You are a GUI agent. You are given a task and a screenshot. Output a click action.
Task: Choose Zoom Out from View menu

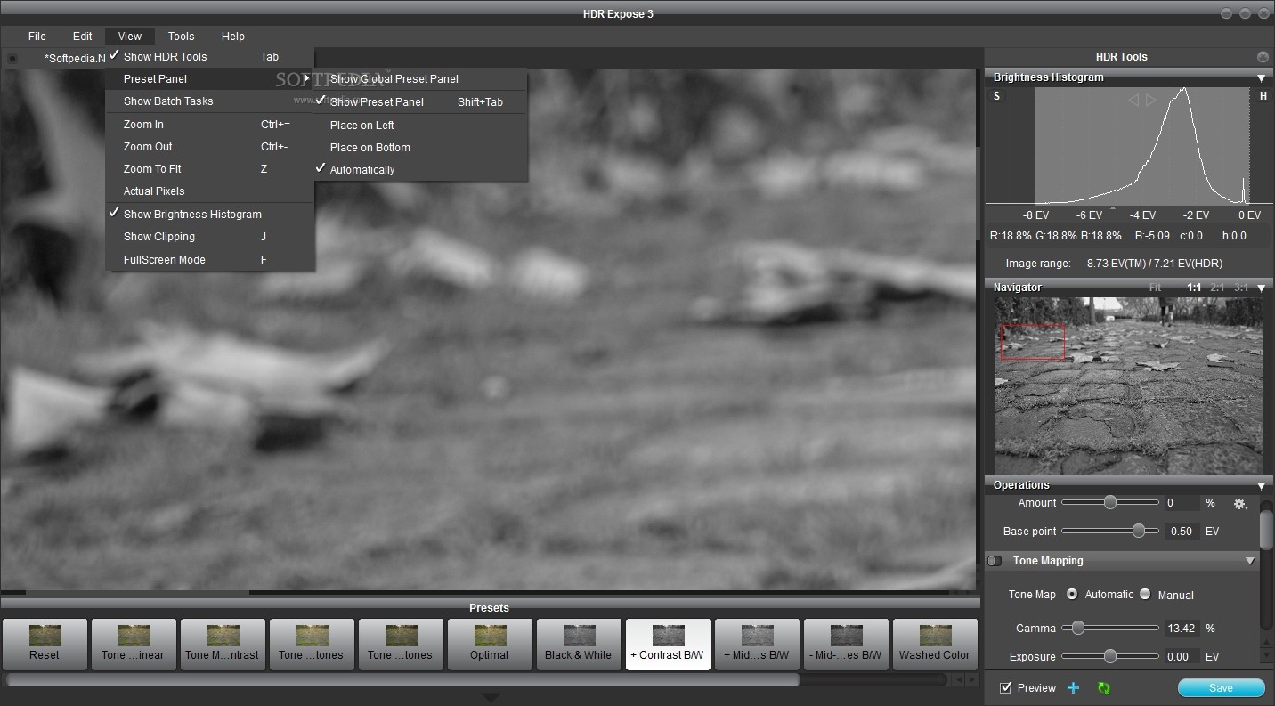coord(209,147)
